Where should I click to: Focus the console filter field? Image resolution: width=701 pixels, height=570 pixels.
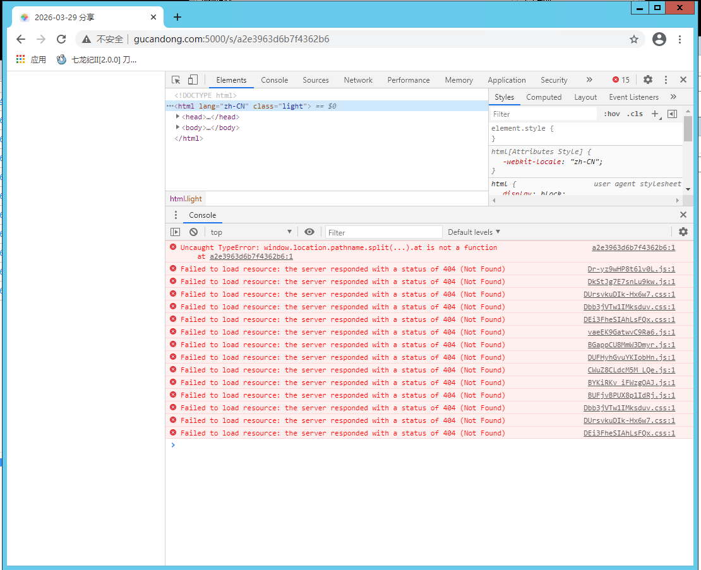tap(383, 232)
